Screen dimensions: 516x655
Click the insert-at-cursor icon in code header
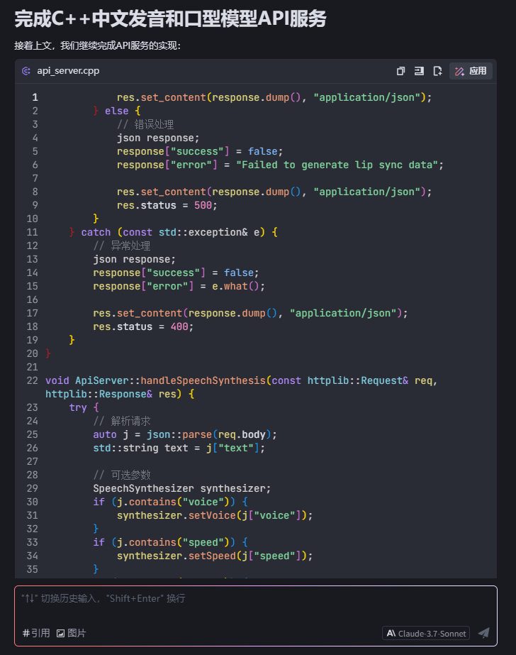pyautogui.click(x=419, y=71)
